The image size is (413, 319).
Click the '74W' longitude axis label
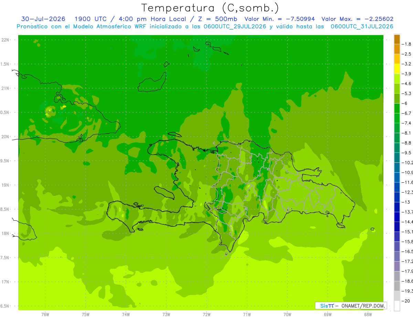coord(126,315)
